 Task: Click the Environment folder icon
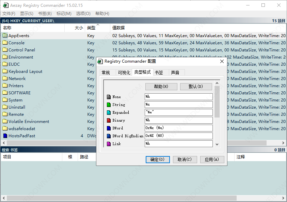click(x=5, y=57)
